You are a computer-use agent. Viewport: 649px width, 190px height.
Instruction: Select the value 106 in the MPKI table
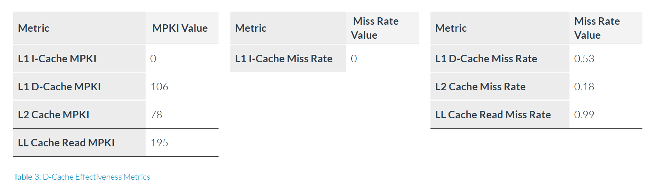pyautogui.click(x=159, y=87)
